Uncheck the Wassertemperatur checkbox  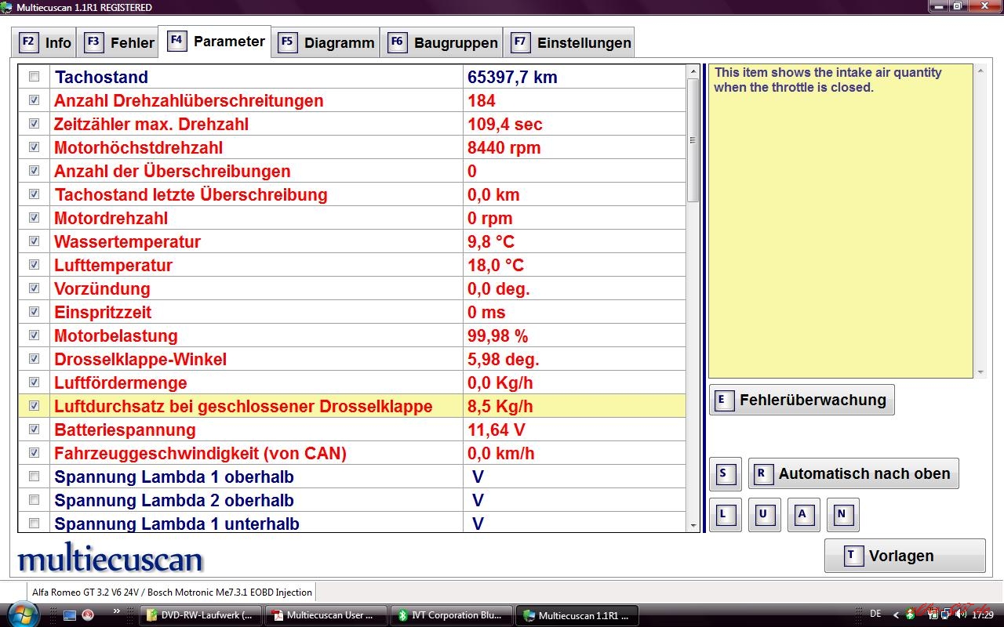[x=34, y=241]
